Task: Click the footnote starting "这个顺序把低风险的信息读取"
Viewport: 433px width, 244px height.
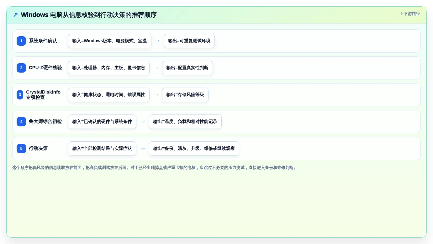Action: pos(155,168)
